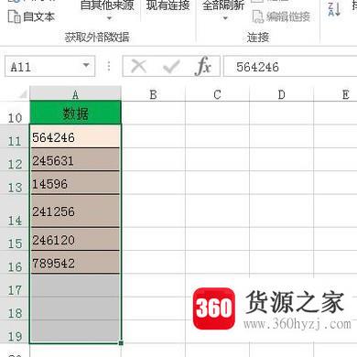Viewport: 357px width, 357px height.
Task: Open 全部刷新 dropdown arrow
Action: point(225,18)
